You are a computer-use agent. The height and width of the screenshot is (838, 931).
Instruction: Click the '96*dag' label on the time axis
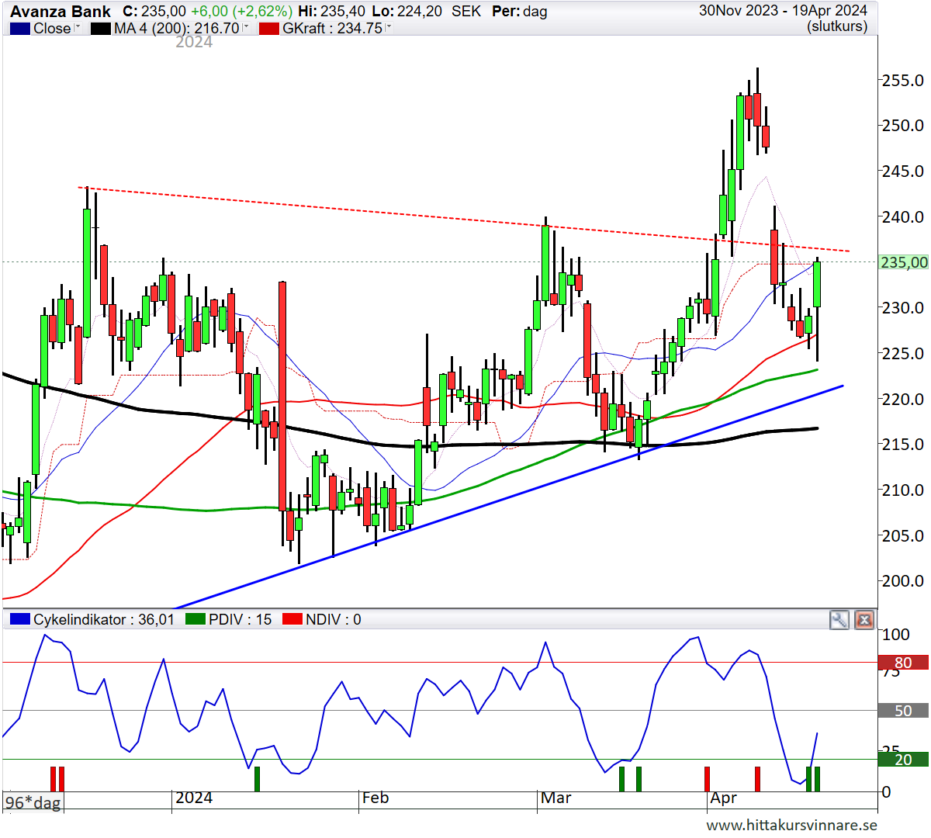pyautogui.click(x=33, y=802)
